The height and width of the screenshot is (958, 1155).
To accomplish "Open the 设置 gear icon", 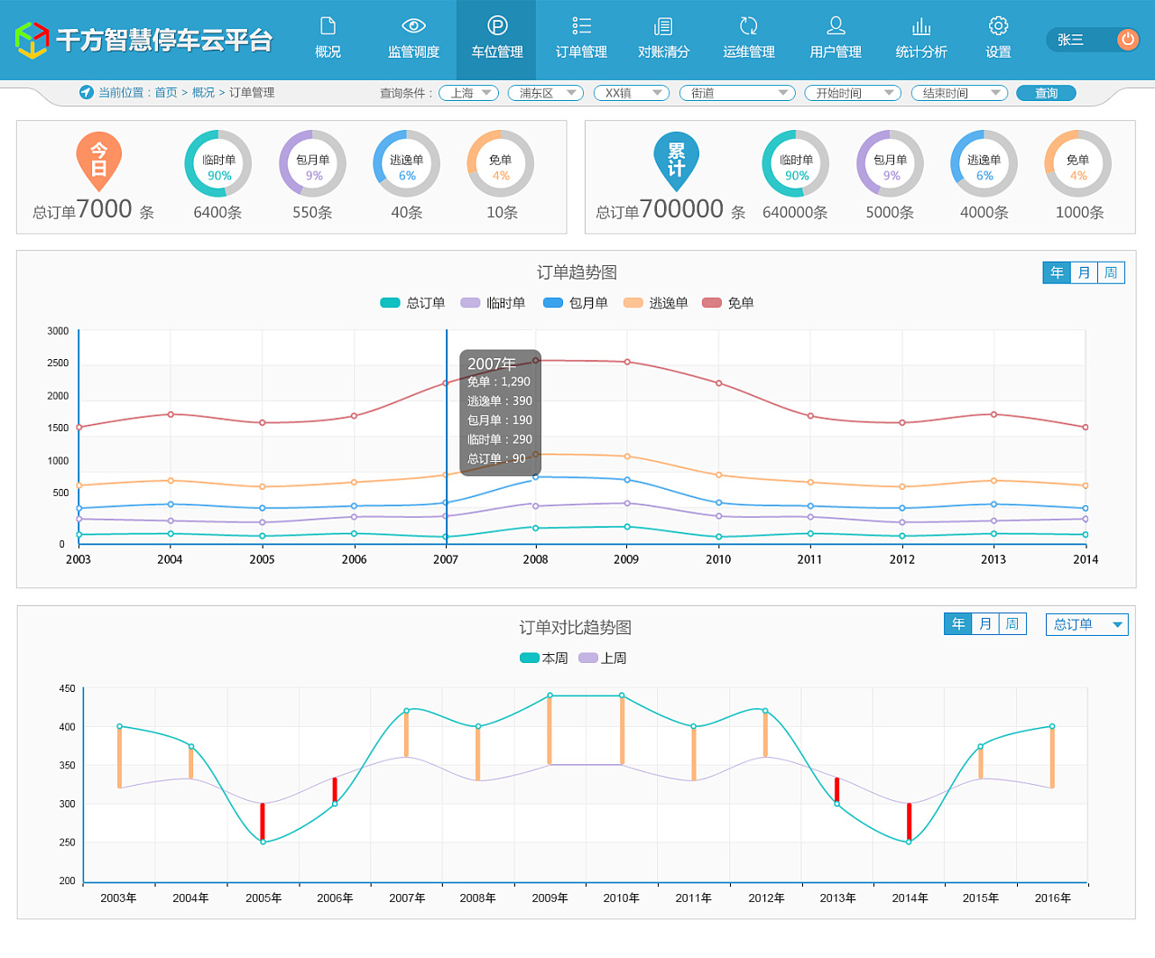I will coord(998,26).
